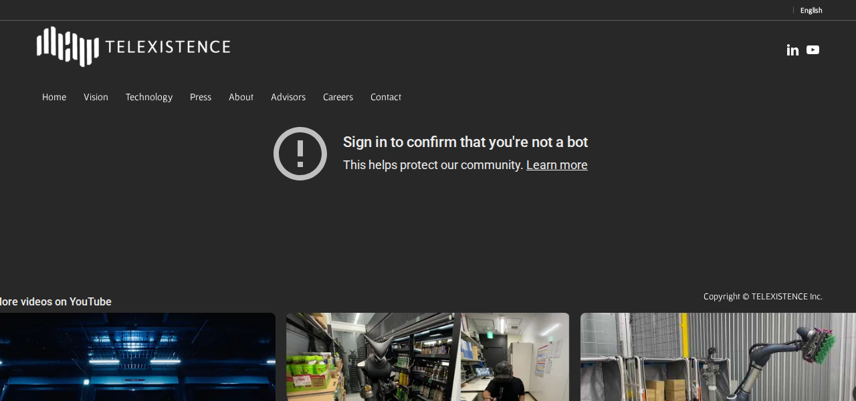
Task: Go to the Home page
Action: [x=54, y=97]
